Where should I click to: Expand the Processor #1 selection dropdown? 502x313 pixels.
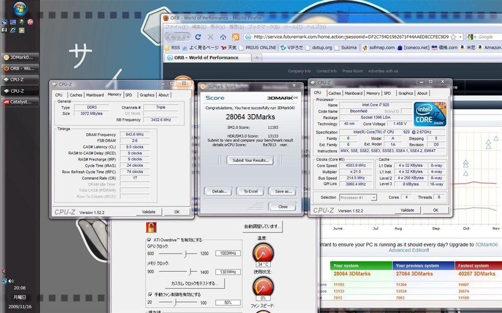(x=374, y=198)
